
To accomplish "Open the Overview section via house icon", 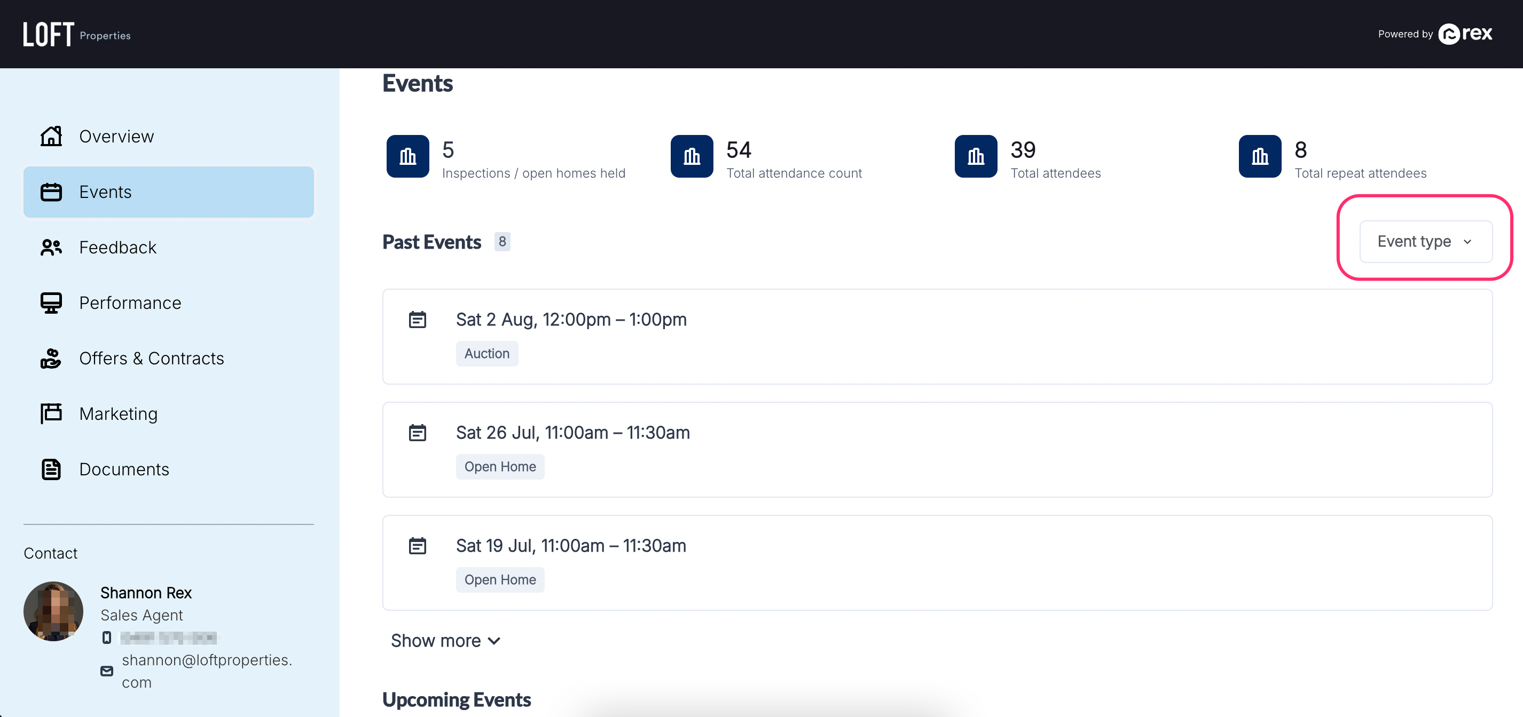I will coord(51,136).
